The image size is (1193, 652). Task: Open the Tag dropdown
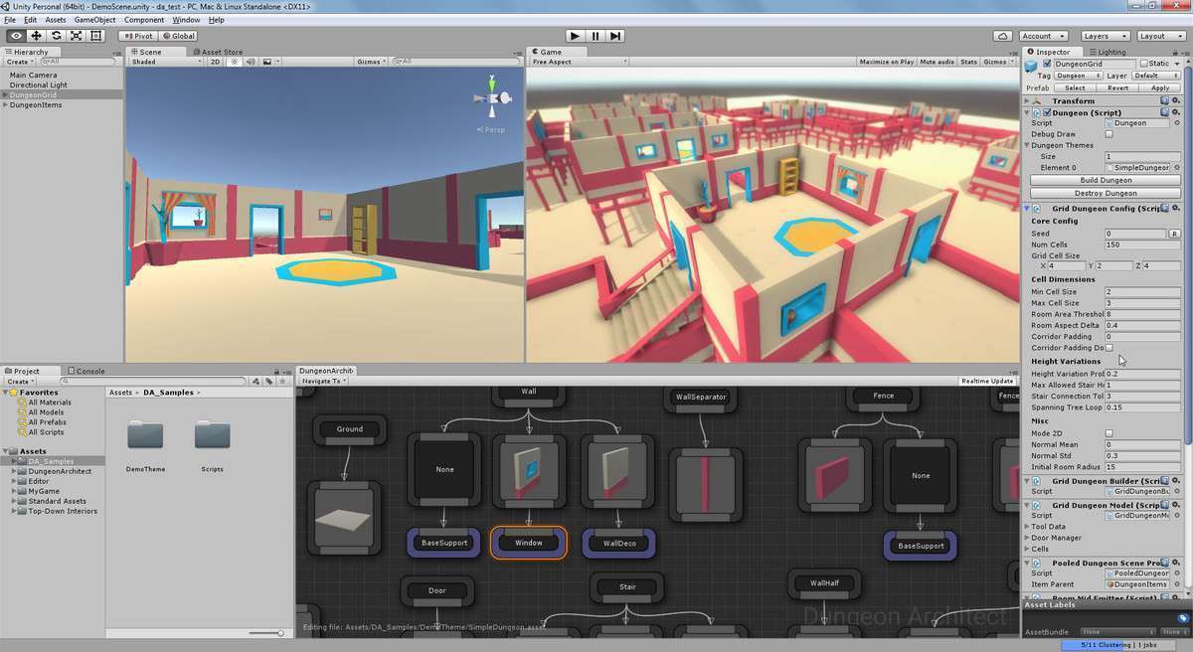1077,76
